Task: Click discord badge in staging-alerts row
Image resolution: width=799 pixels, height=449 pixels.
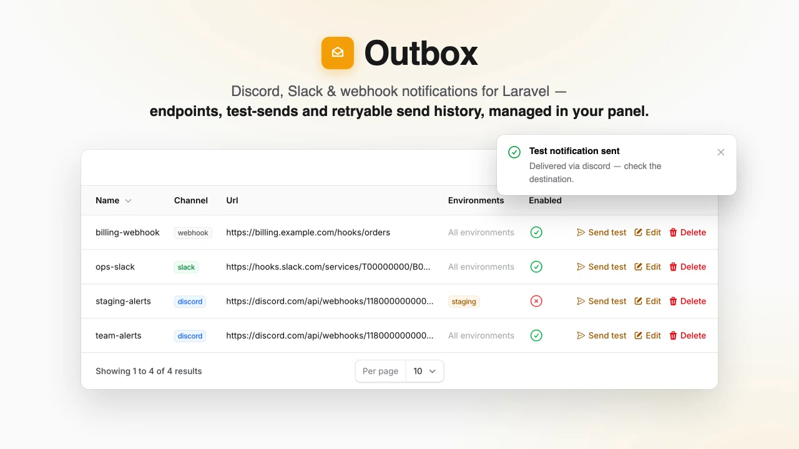Action: click(190, 301)
